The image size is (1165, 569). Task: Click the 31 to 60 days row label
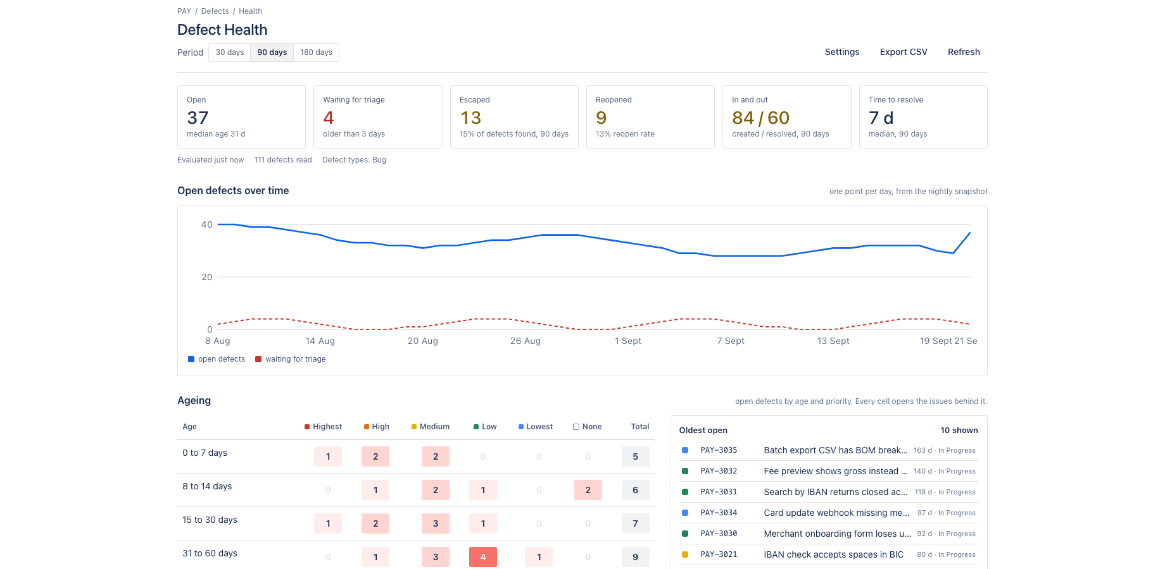[210, 553]
